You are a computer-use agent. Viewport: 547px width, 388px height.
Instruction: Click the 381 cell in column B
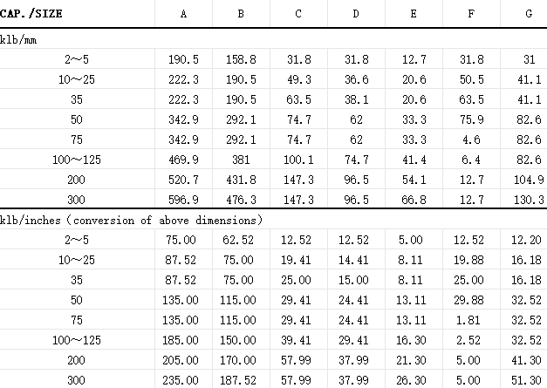pyautogui.click(x=241, y=160)
